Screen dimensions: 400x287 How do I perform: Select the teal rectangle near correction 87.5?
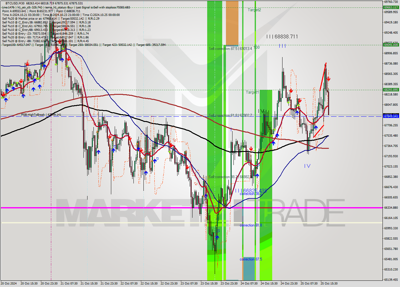coord(249,269)
